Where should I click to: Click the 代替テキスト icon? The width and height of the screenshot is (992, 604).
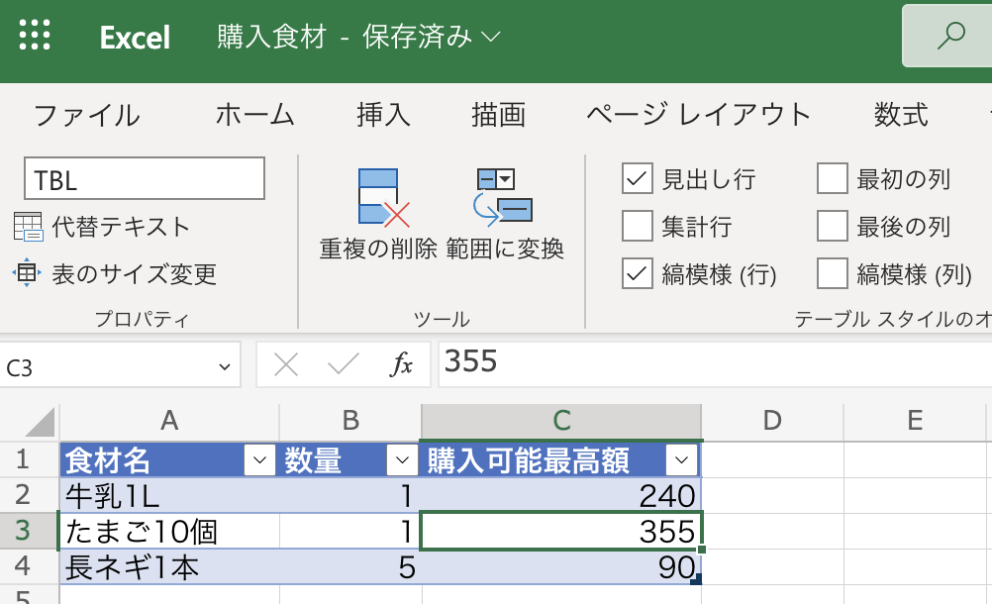(x=28, y=227)
